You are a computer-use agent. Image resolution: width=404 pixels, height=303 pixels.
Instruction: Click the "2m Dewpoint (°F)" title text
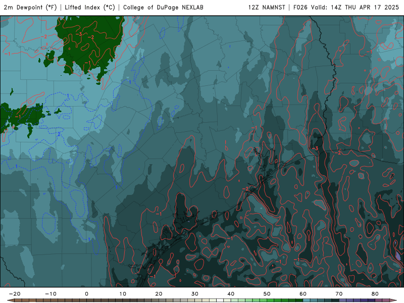pyautogui.click(x=30, y=7)
